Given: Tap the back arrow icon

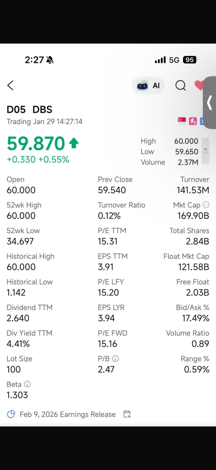Looking at the screenshot, I should 10,86.
